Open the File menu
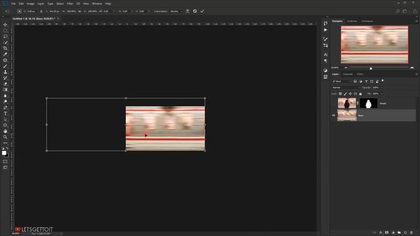The image size is (420, 236). pos(13,4)
